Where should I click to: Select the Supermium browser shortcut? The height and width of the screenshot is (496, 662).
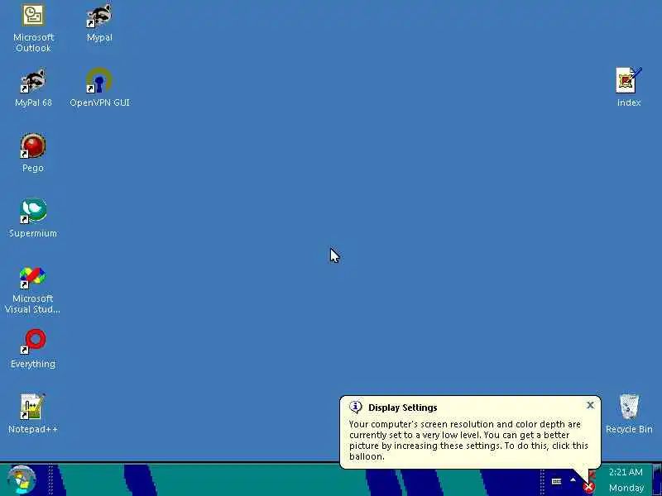pyautogui.click(x=33, y=219)
